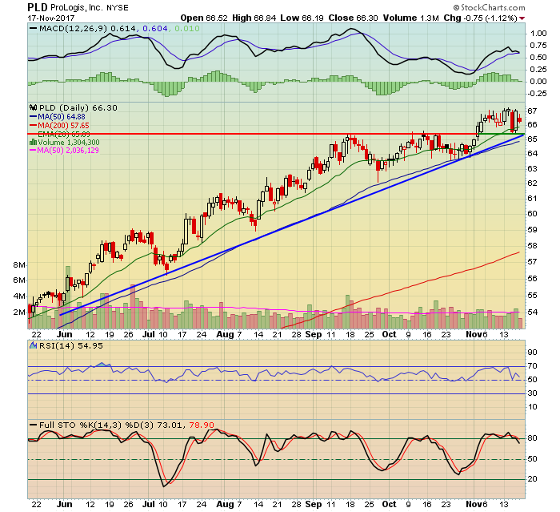
Task: Click the volume bars icon in legend
Action: click(34, 142)
